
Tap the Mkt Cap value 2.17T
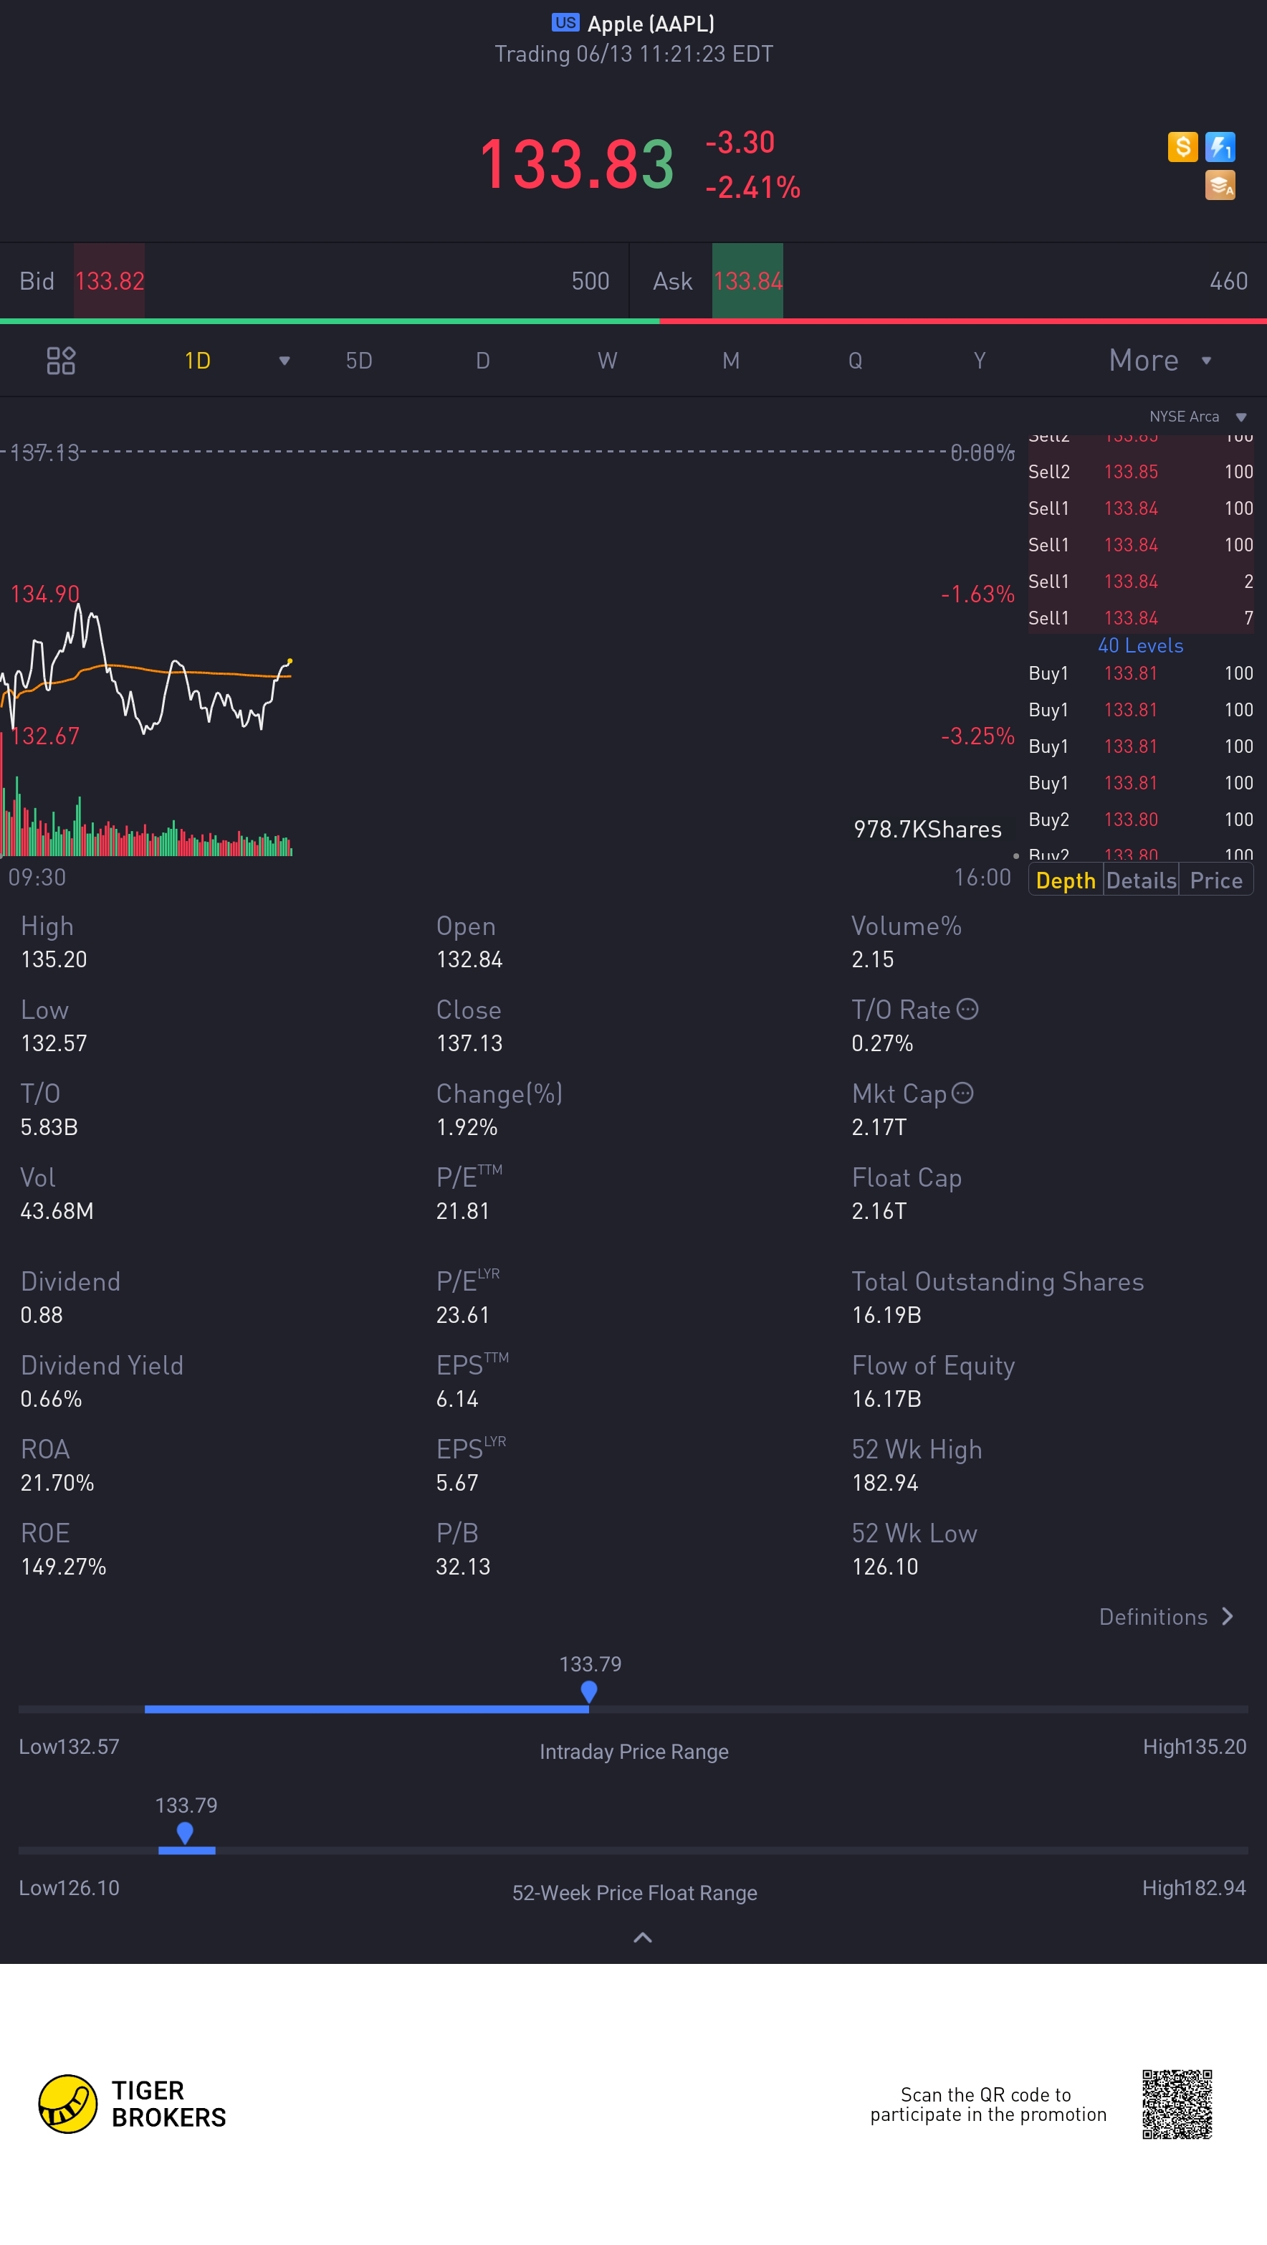click(x=879, y=1127)
